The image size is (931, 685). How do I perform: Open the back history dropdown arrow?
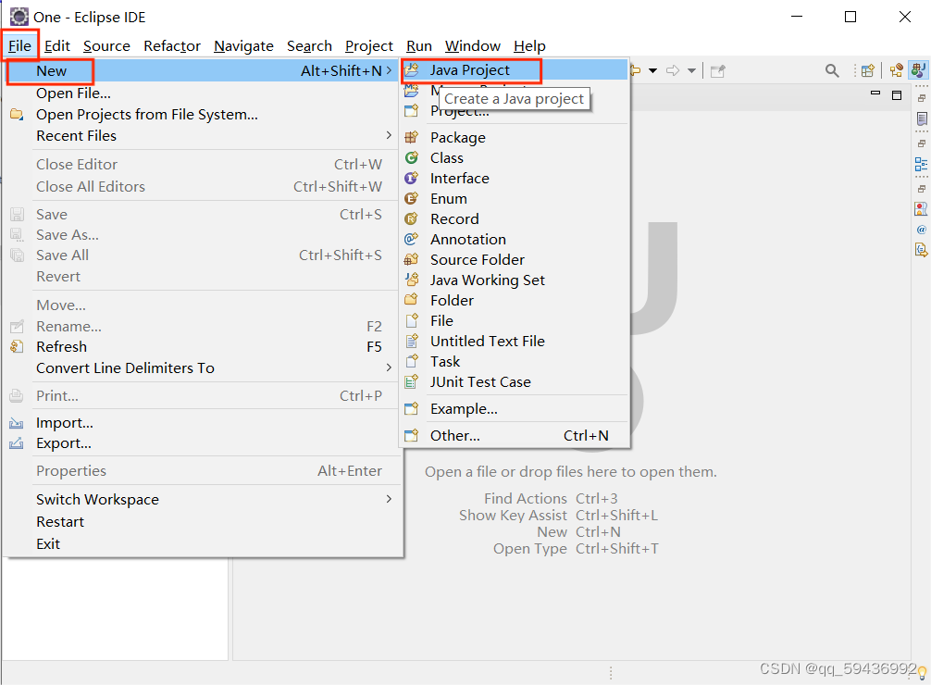[653, 70]
